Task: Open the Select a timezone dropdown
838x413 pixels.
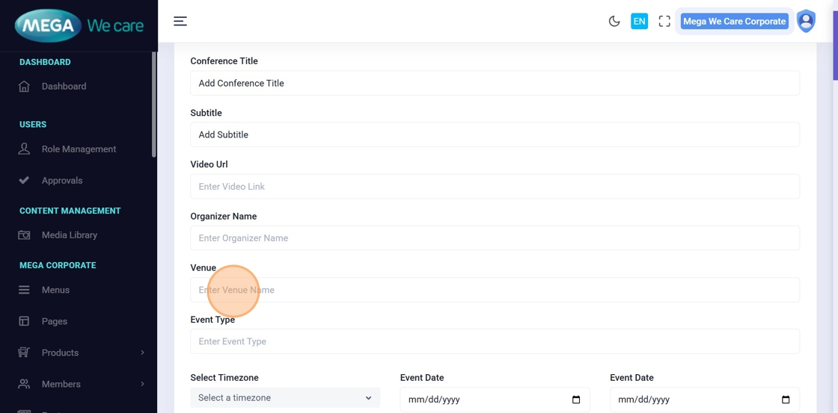Action: click(x=285, y=398)
